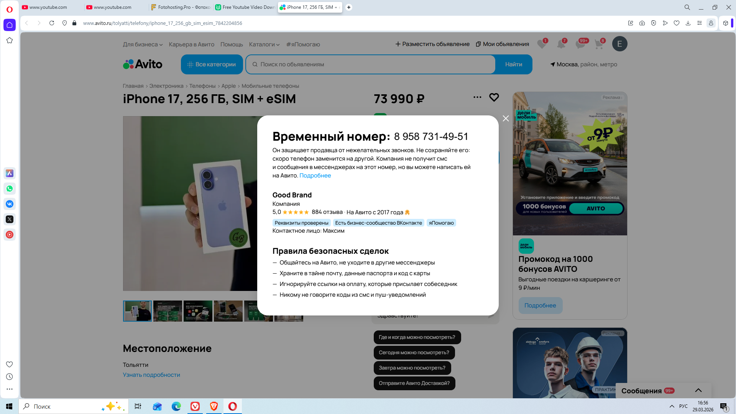The height and width of the screenshot is (414, 736).
Task: Open X Twitter sidebar panel
Action: click(x=10, y=219)
